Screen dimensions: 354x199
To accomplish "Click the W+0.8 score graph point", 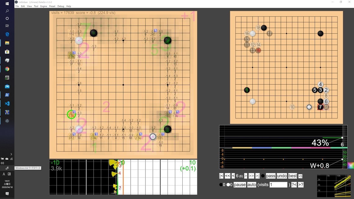I will tap(342, 160).
